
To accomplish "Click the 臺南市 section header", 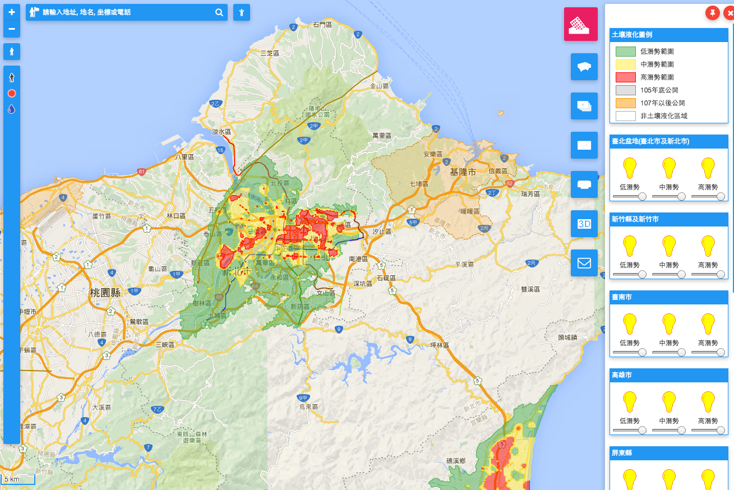I will (668, 297).
